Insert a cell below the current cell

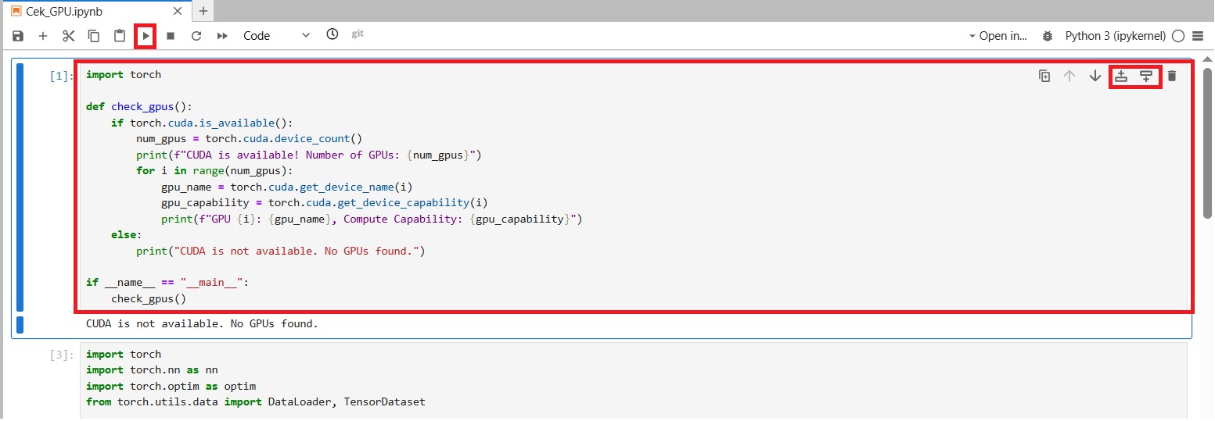1146,76
